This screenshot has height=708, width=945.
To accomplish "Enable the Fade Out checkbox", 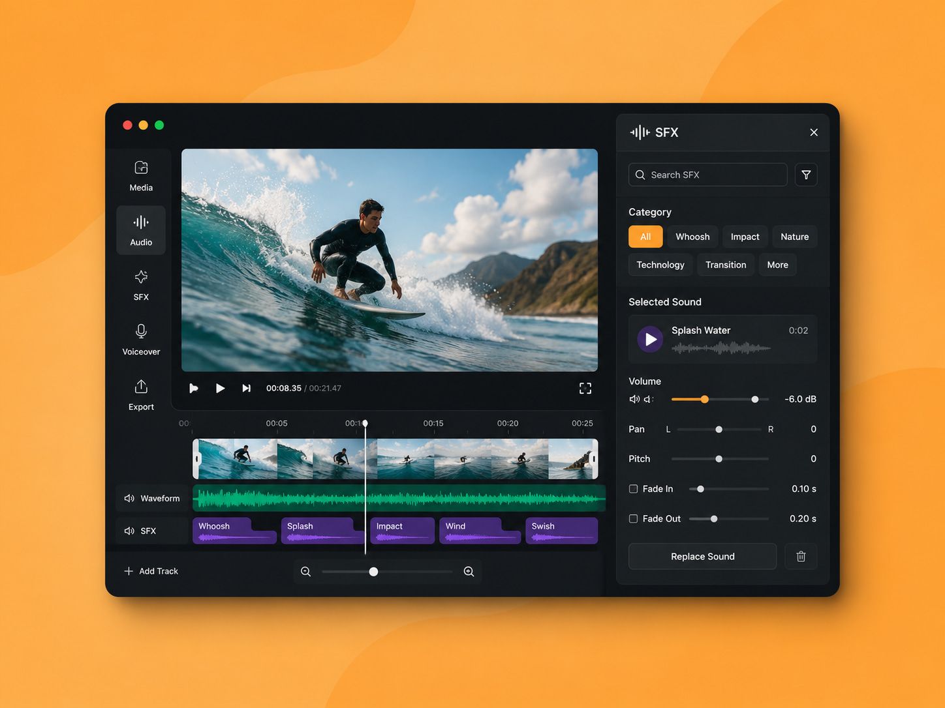I will coord(633,519).
